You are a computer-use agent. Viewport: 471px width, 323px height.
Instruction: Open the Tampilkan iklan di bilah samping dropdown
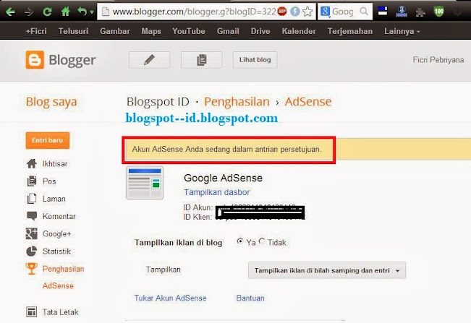pyautogui.click(x=327, y=270)
